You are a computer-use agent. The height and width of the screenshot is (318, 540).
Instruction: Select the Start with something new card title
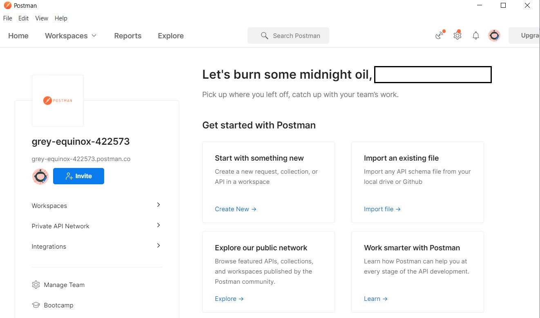pyautogui.click(x=259, y=158)
